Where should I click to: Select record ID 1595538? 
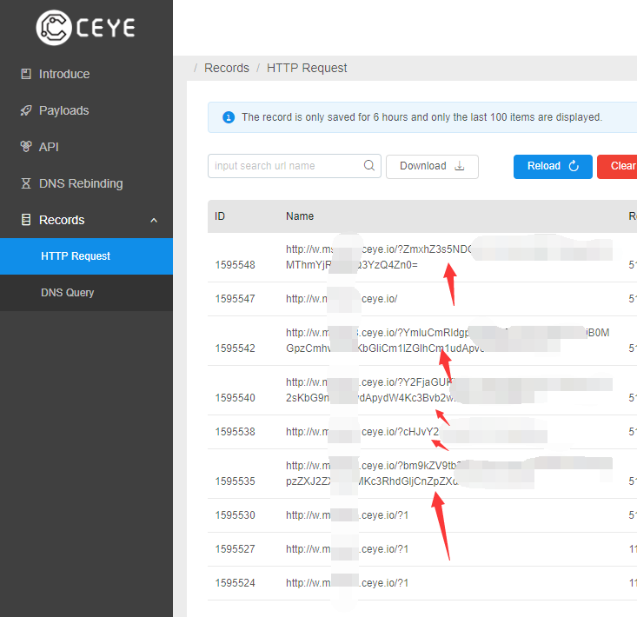(x=236, y=431)
